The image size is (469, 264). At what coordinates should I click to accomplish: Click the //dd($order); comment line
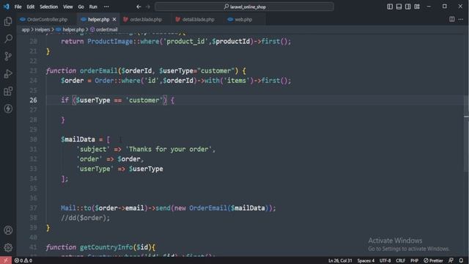point(85,218)
